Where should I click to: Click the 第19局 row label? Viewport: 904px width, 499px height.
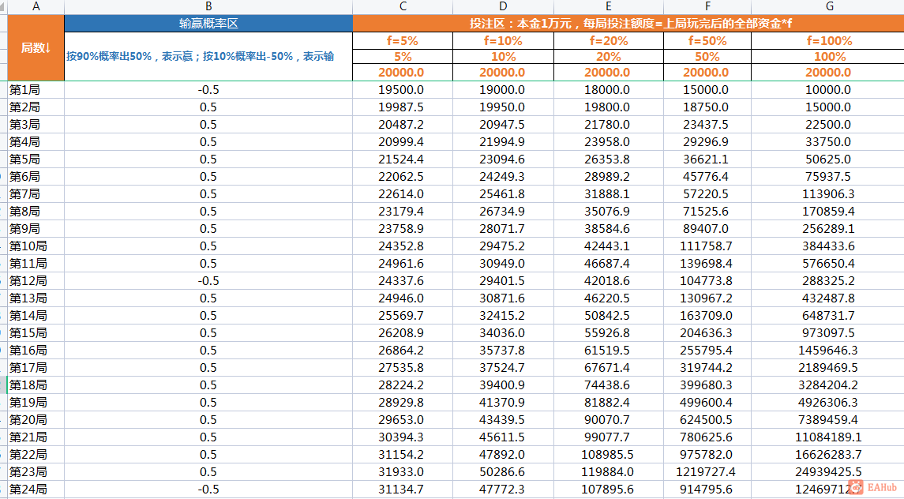(x=36, y=402)
